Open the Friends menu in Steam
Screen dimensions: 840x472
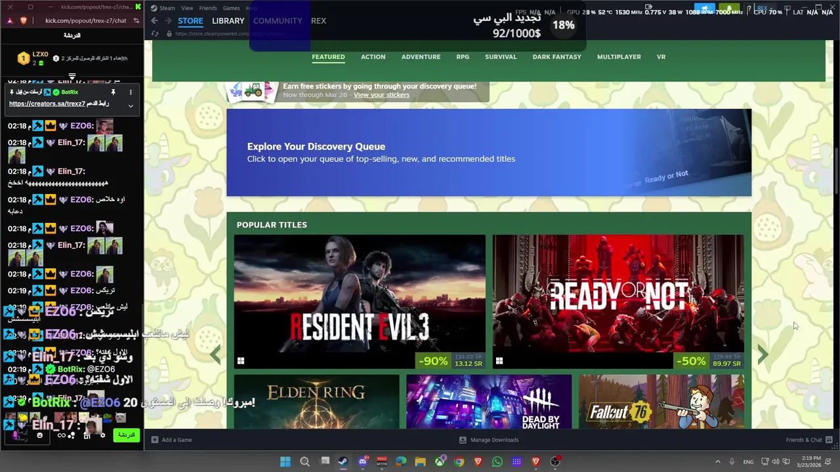(x=208, y=8)
